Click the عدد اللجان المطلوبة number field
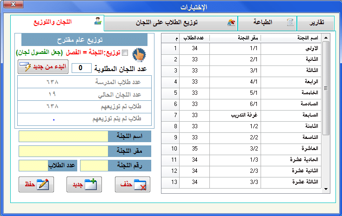 pos(81,68)
